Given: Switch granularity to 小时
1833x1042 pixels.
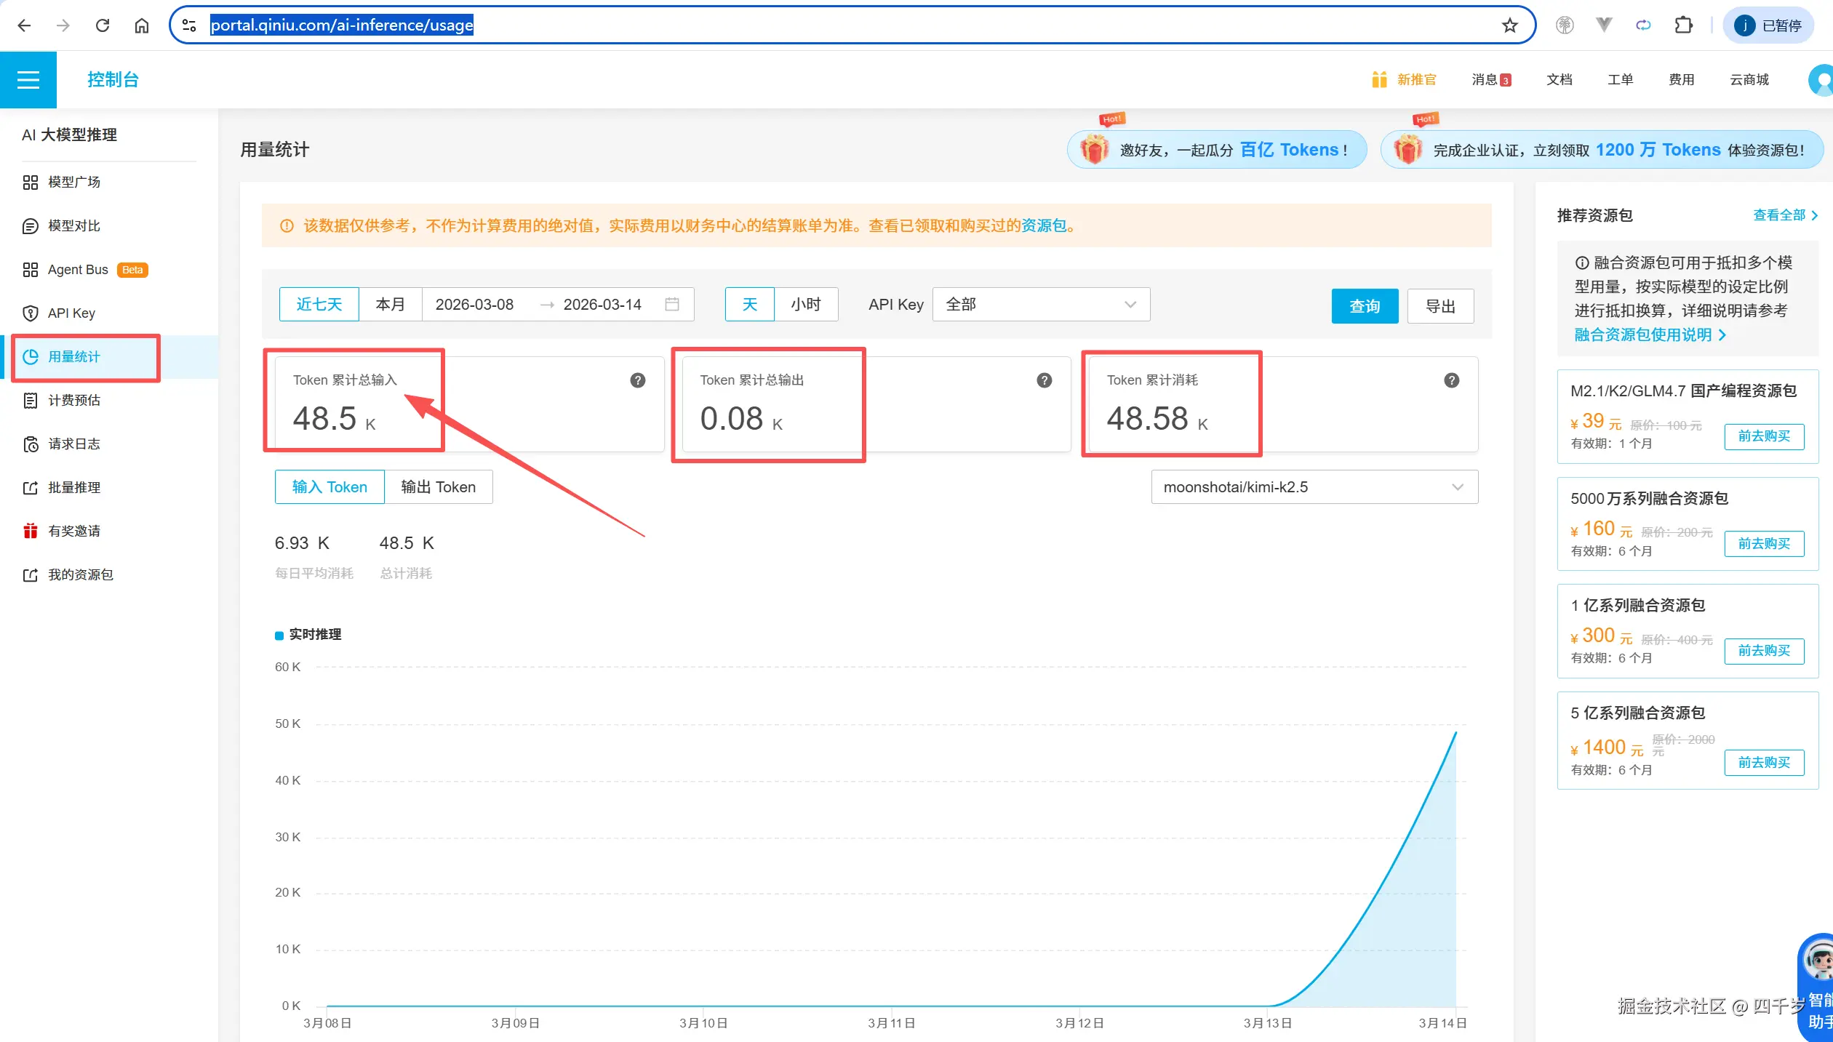Looking at the screenshot, I should 805,304.
